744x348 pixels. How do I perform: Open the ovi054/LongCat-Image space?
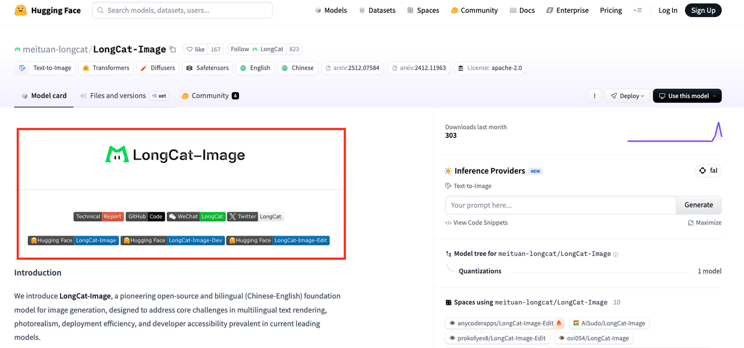point(593,338)
